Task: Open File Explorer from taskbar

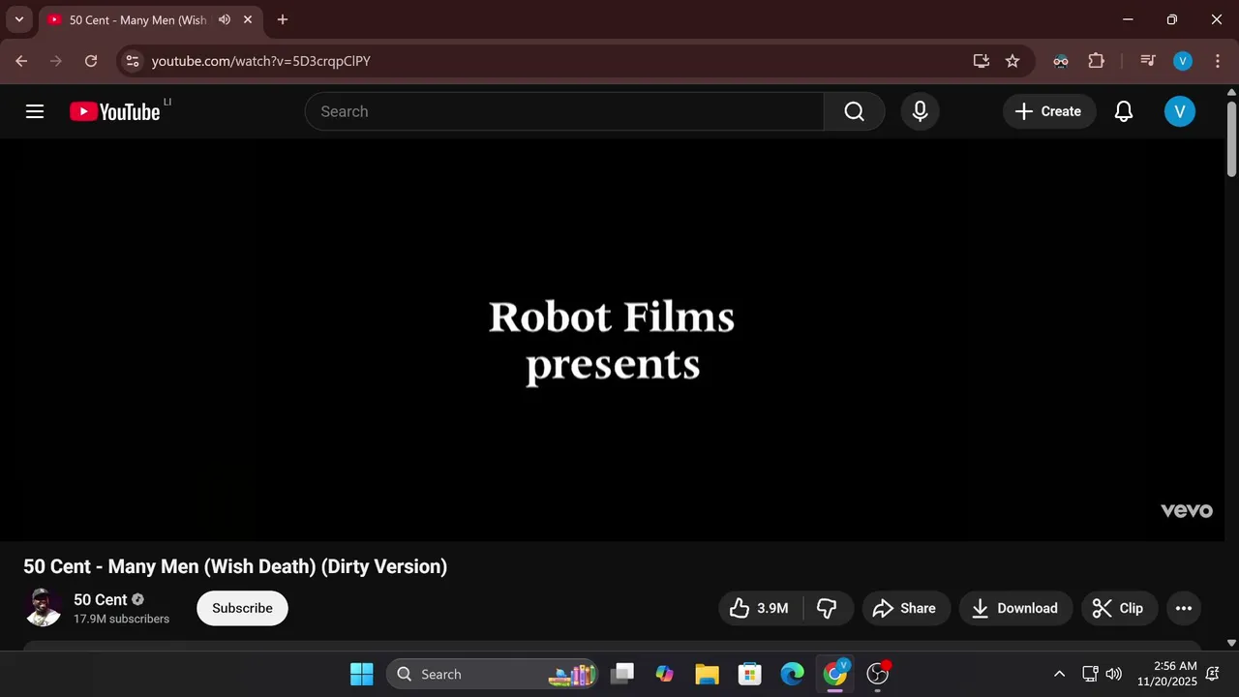Action: (707, 674)
